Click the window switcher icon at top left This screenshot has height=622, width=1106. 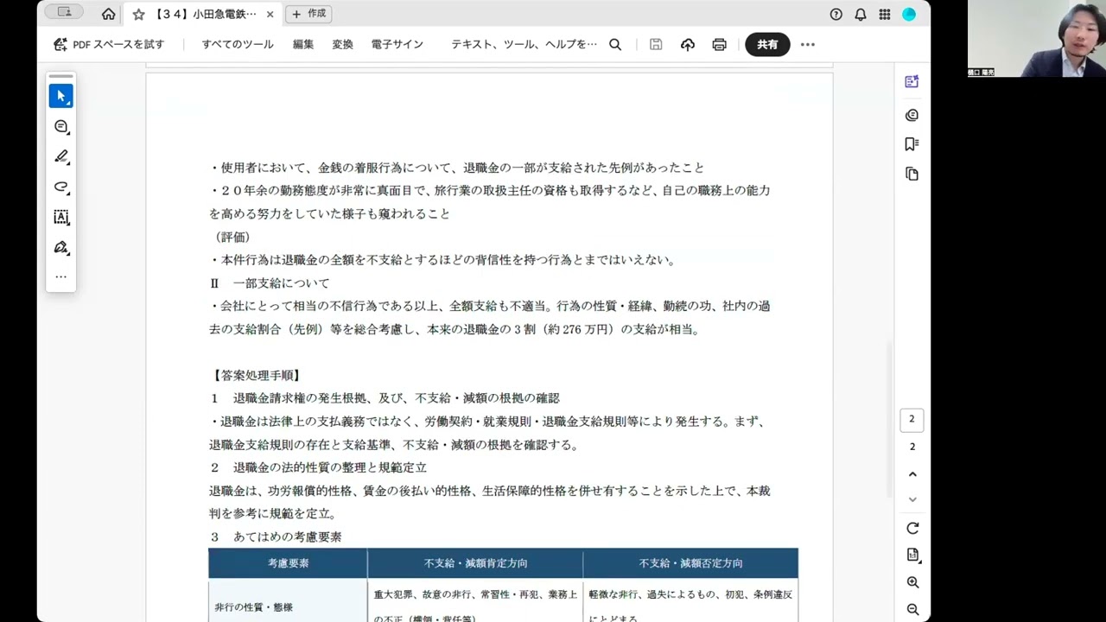[64, 12]
